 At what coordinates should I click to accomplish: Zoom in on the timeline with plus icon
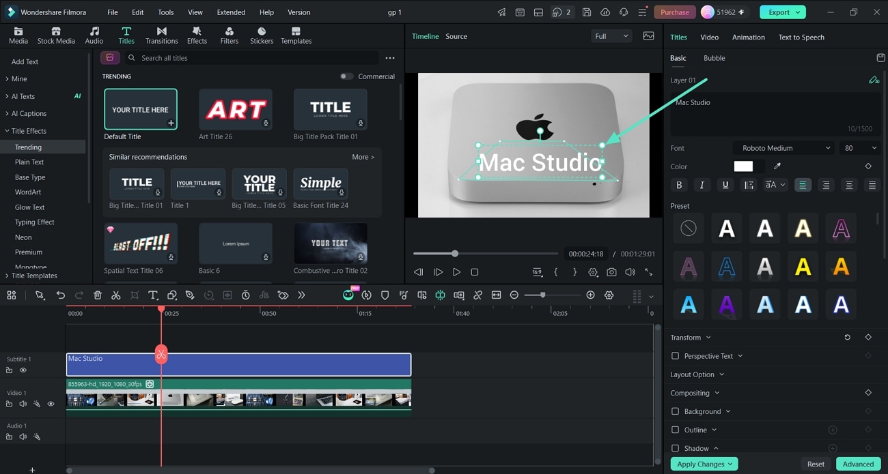(590, 295)
